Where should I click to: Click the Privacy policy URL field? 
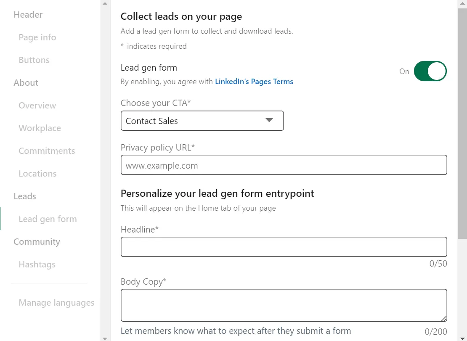tap(284, 165)
